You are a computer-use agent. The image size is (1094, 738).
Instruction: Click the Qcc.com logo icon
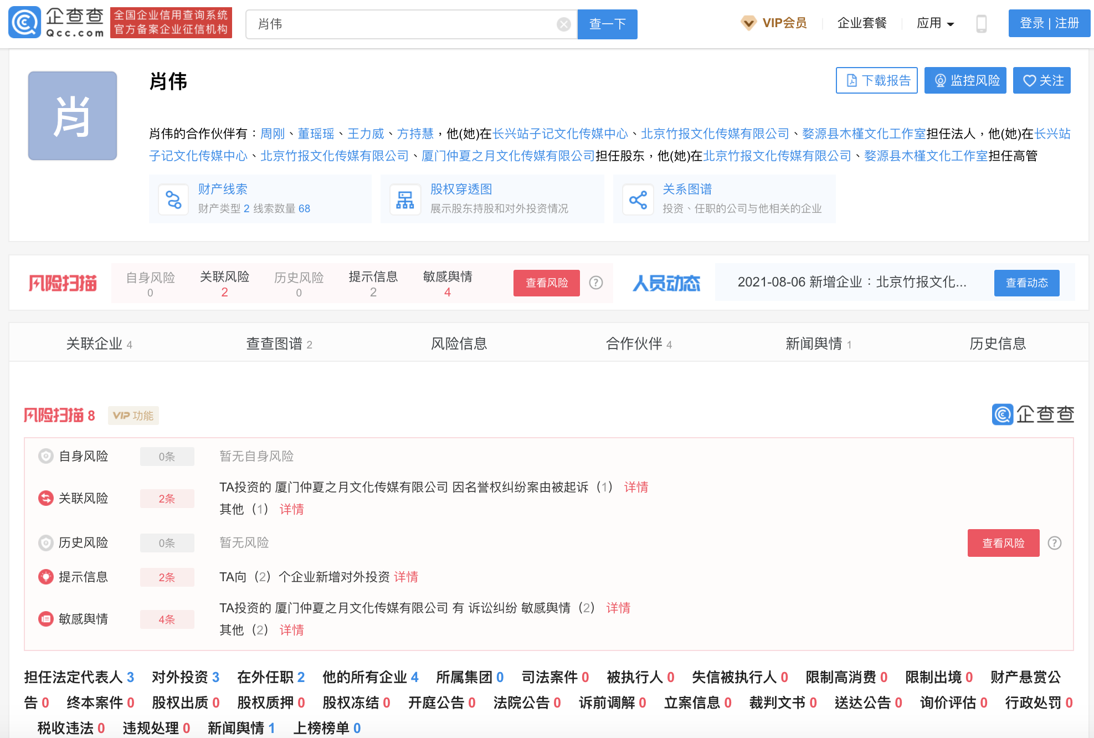[x=25, y=23]
